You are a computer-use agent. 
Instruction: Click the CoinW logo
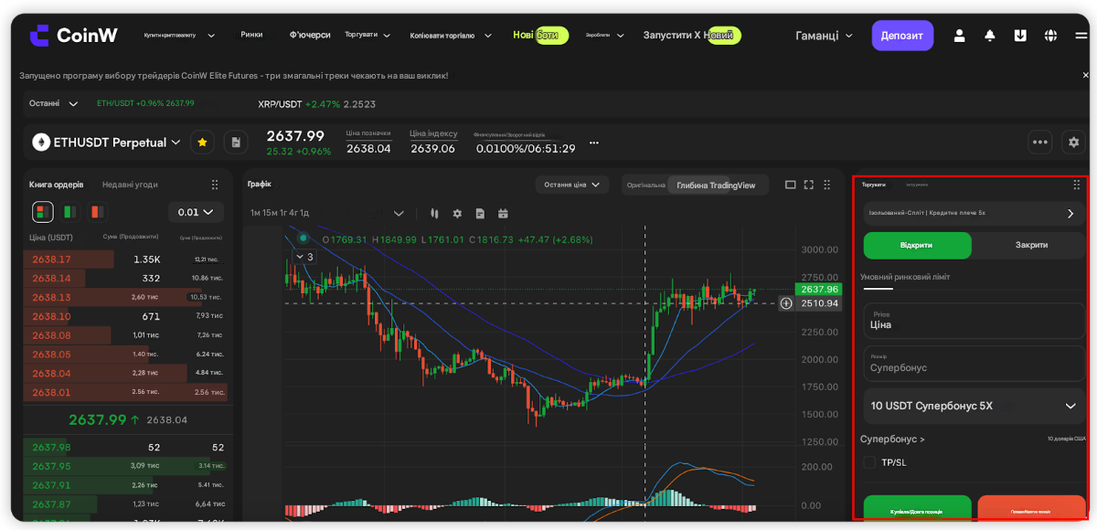73,35
